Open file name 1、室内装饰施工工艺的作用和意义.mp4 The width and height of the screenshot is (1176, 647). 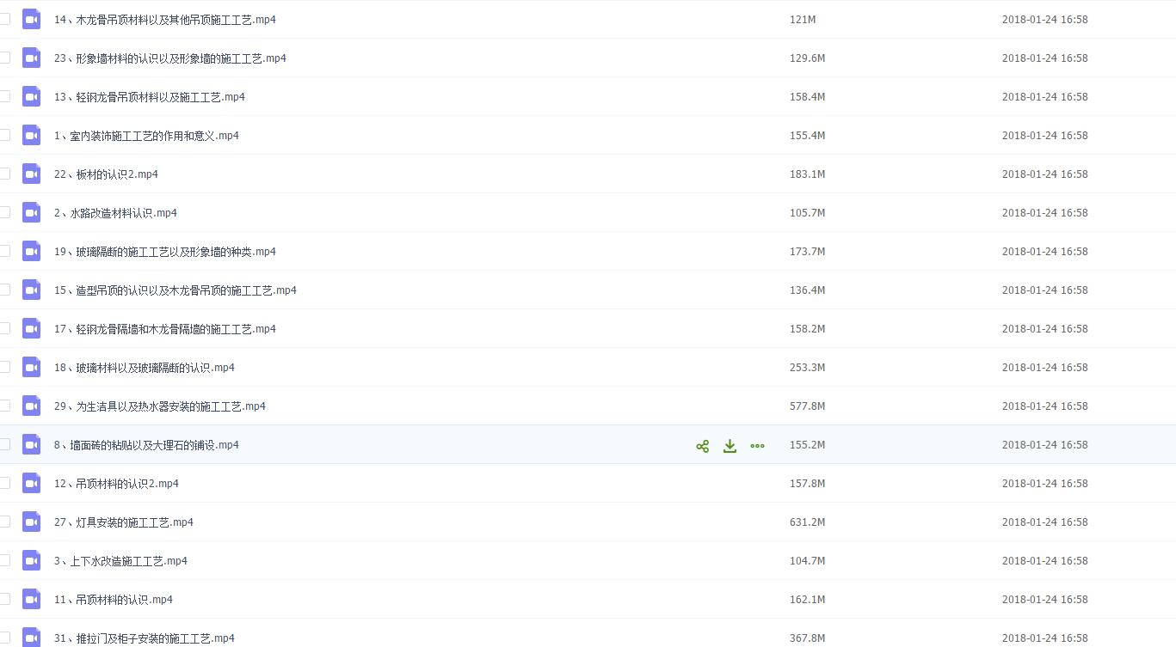point(146,135)
